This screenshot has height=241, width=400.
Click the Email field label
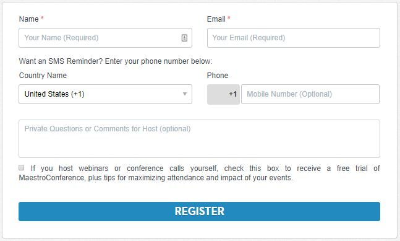pos(216,19)
